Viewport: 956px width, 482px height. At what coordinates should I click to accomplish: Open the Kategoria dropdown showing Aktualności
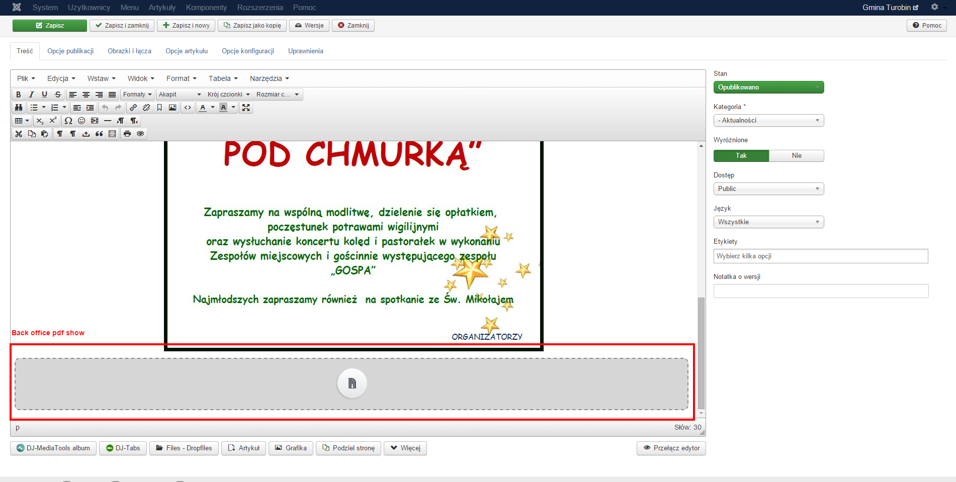point(768,121)
